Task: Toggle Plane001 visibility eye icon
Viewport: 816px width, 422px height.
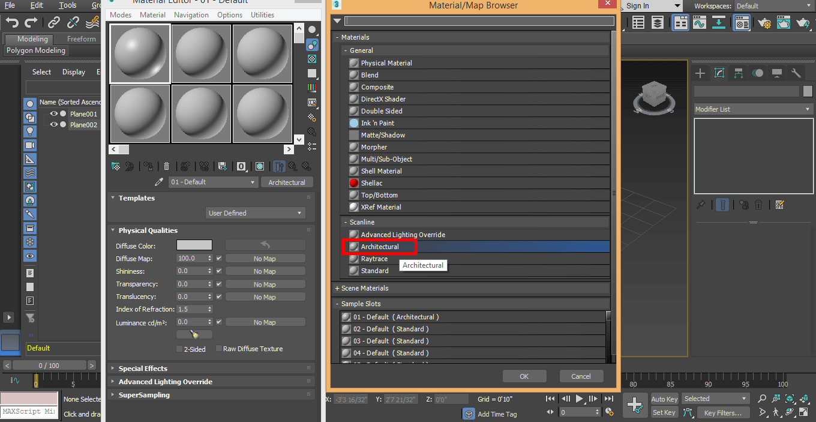Action: click(53, 113)
